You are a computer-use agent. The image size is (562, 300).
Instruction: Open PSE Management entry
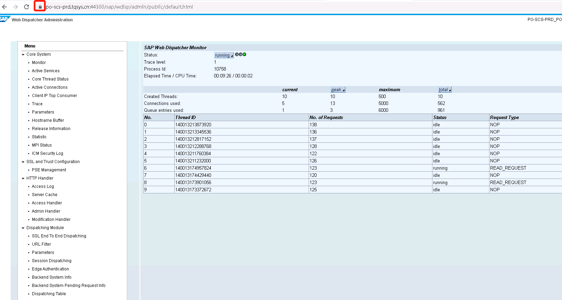pyautogui.click(x=49, y=170)
